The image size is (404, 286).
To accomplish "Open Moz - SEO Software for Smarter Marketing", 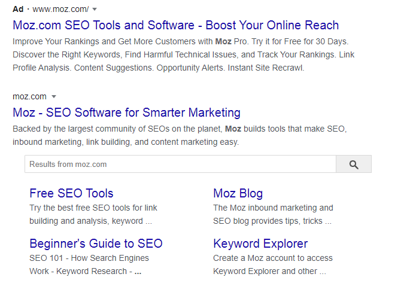I will pyautogui.click(x=126, y=112).
